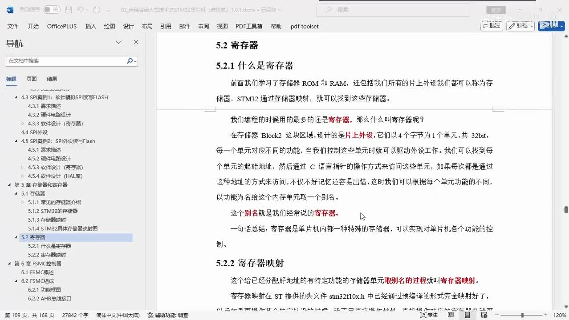Enable 专注 focus mode
The height and width of the screenshot is (320, 569).
[429, 315]
